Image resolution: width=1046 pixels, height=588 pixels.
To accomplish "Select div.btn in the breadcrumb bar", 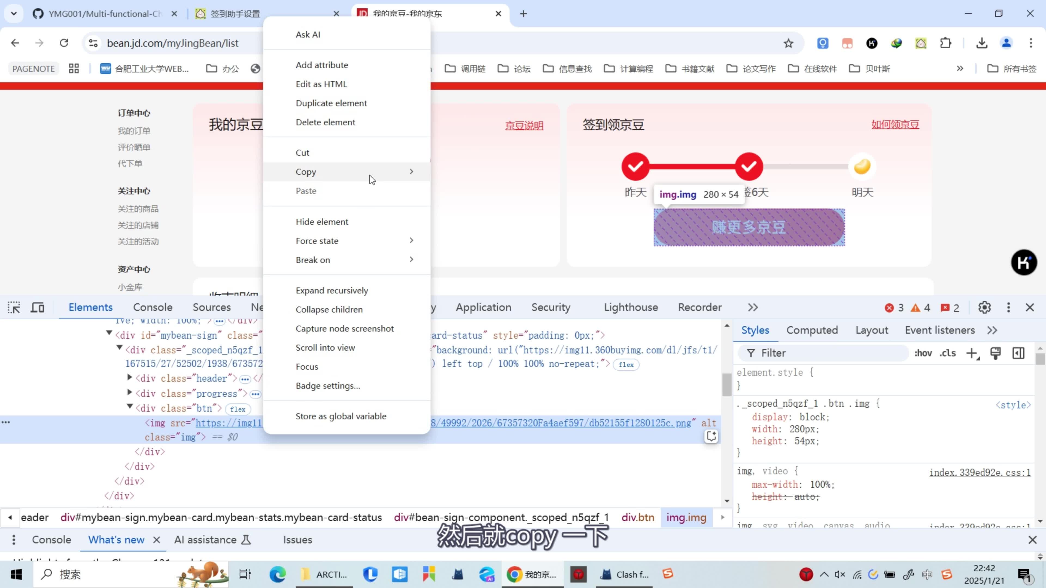I will point(638,518).
